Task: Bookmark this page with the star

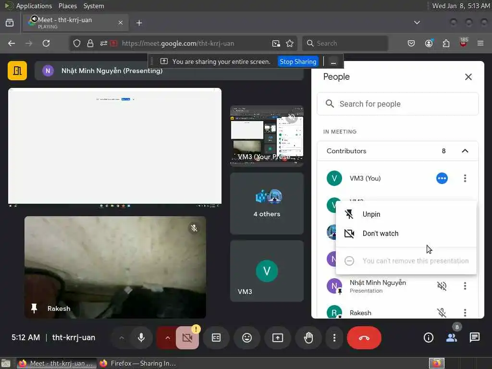Action: tap(290, 43)
